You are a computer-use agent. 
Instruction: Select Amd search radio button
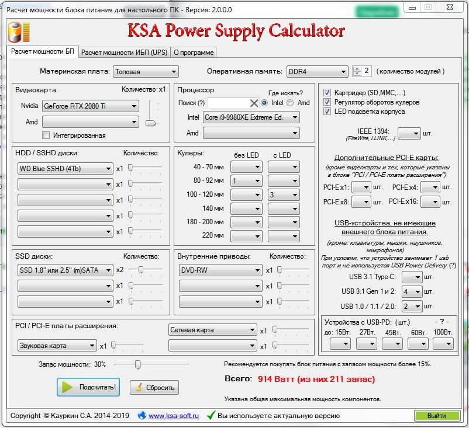290,103
